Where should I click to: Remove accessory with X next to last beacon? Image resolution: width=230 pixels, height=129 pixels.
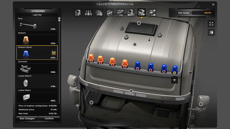tap(175, 80)
